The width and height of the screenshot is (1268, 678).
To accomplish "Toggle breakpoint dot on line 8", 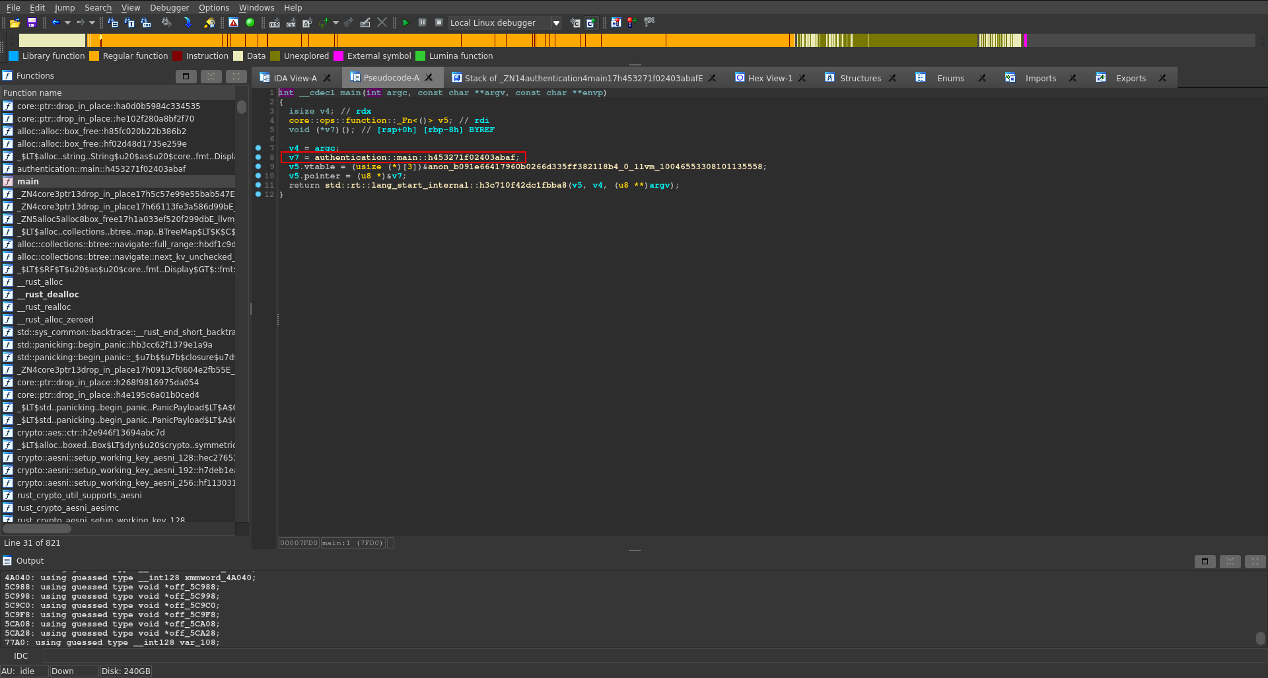I will coord(258,157).
